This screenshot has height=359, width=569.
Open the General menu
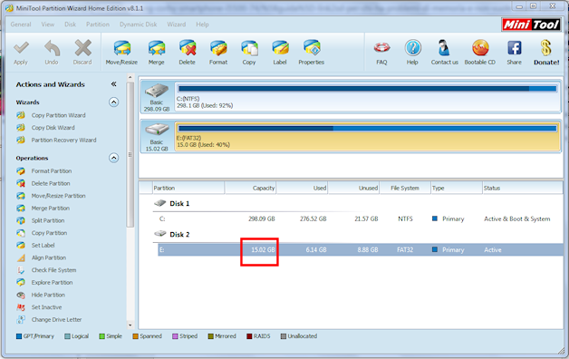tap(21, 24)
